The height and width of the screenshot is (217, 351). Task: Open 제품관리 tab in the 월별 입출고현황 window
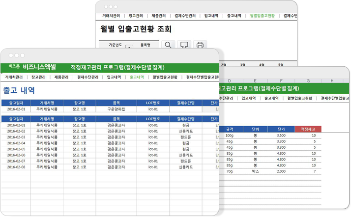(159, 16)
